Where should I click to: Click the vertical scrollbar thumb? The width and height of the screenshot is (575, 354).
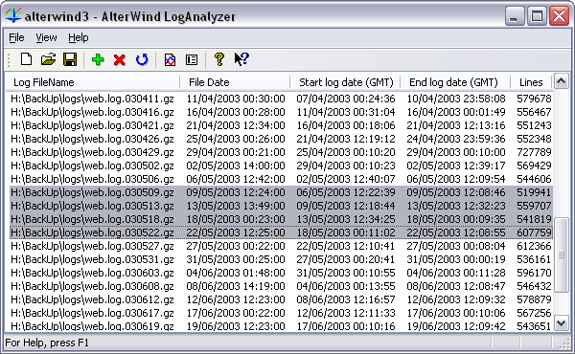[x=561, y=254]
